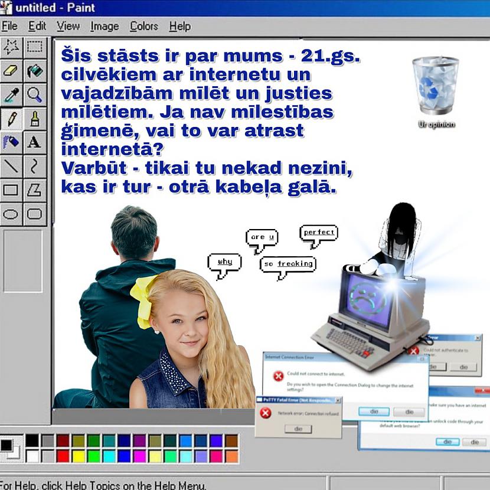Pick the Eraser tool
The width and height of the screenshot is (490, 490).
pyautogui.click(x=11, y=71)
